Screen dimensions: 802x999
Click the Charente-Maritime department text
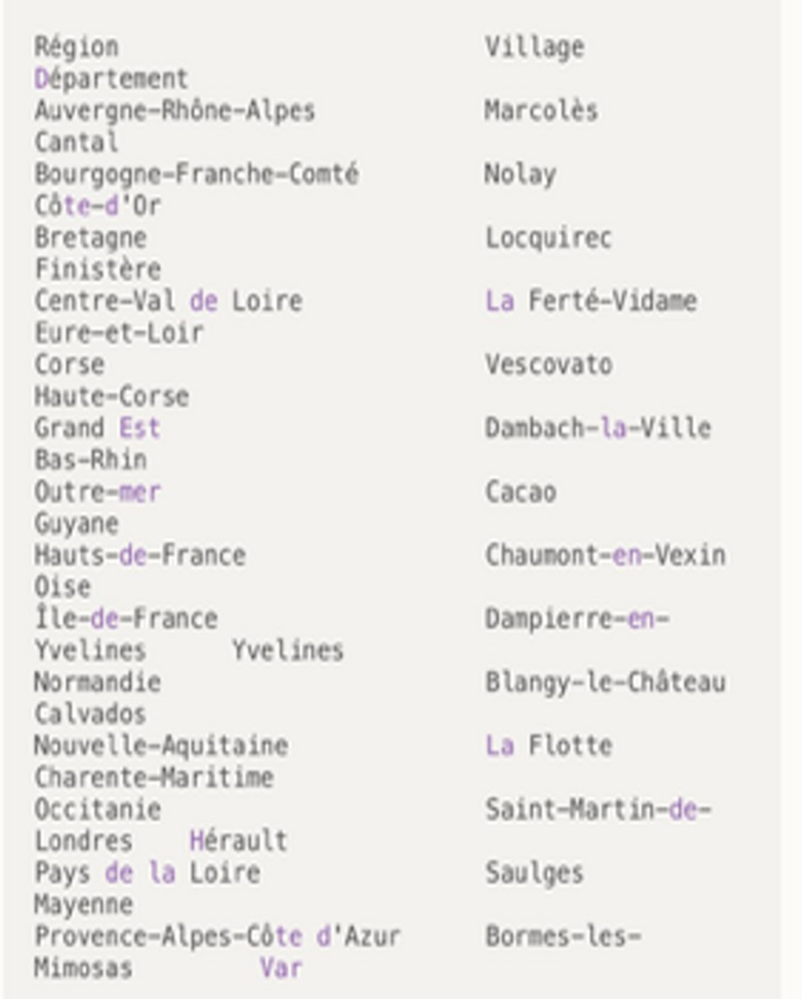coord(154,778)
